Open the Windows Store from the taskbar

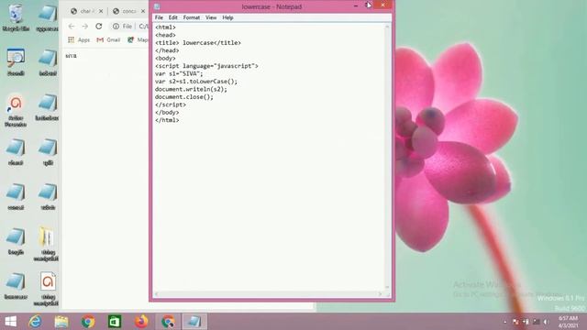pyautogui.click(x=115, y=322)
